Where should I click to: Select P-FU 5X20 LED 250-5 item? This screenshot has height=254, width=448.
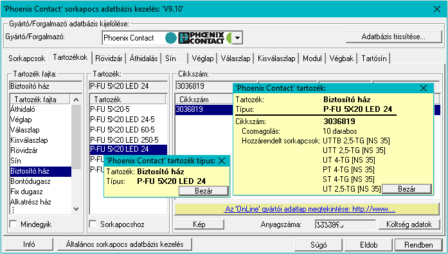(x=129, y=140)
